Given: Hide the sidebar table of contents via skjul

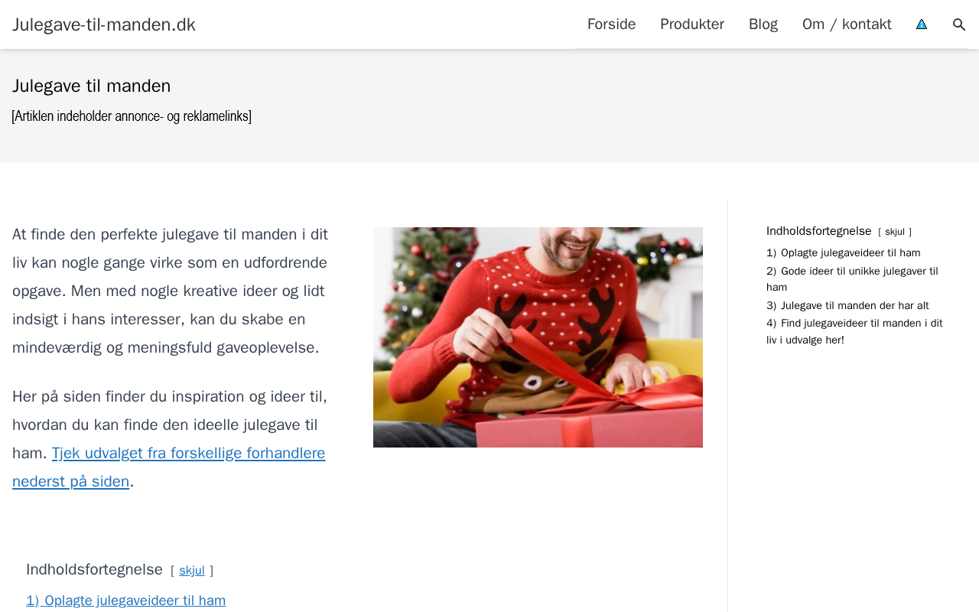Looking at the screenshot, I should (x=895, y=232).
